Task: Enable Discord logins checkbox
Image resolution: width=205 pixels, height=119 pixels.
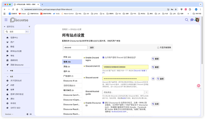Action: (103, 57)
